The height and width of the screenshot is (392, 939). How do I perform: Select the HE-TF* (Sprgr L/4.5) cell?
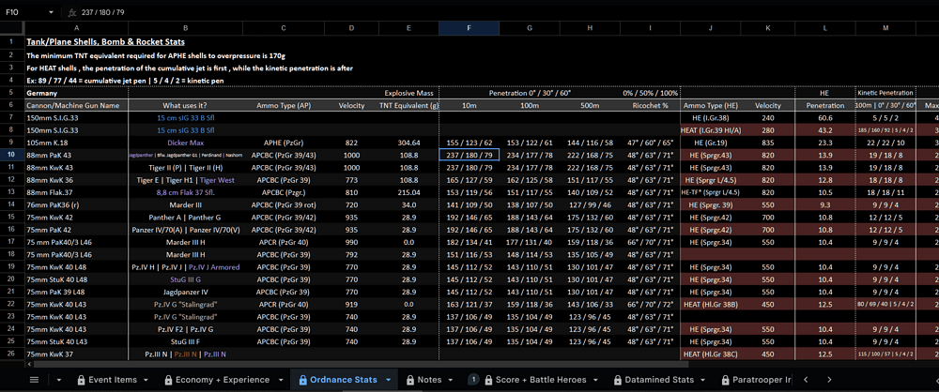[x=710, y=192]
